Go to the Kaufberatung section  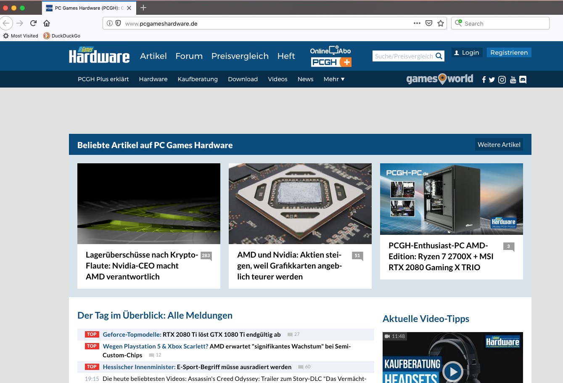tap(198, 79)
